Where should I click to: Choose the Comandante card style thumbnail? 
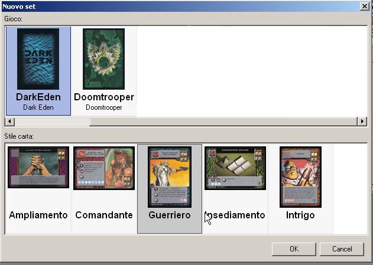(104, 168)
